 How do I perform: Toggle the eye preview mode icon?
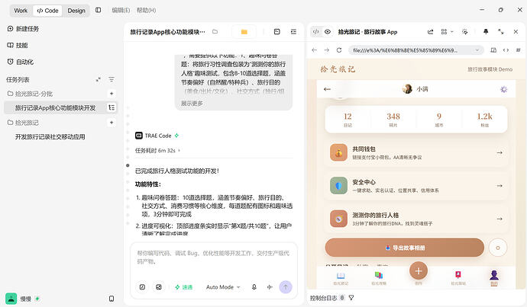pos(328,31)
